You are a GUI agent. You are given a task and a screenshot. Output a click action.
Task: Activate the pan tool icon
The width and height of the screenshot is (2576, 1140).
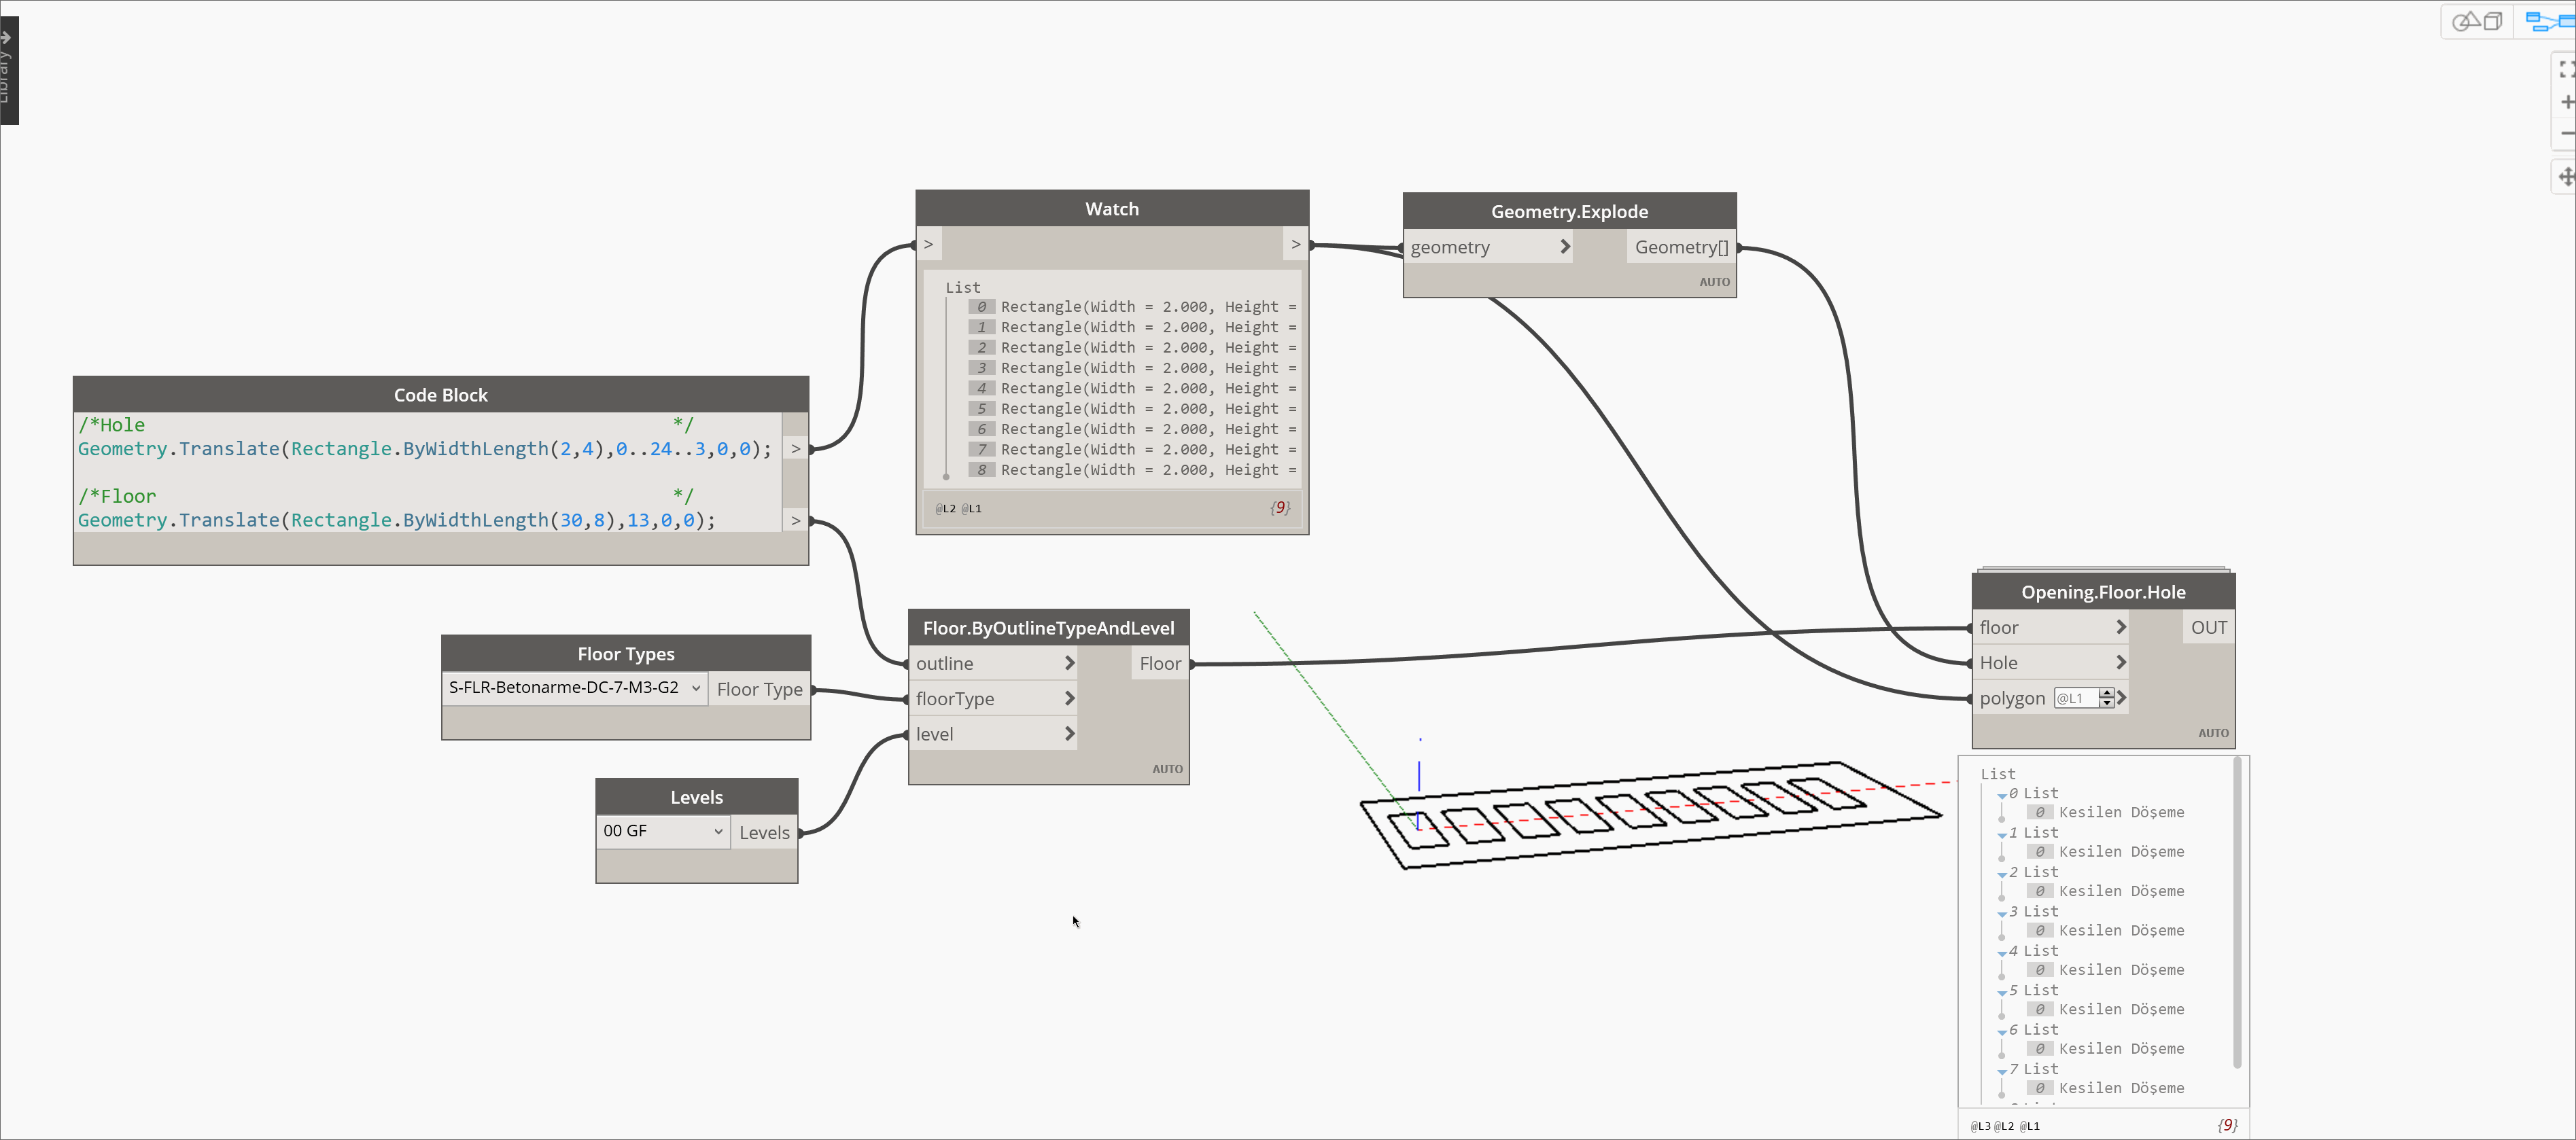click(2566, 177)
